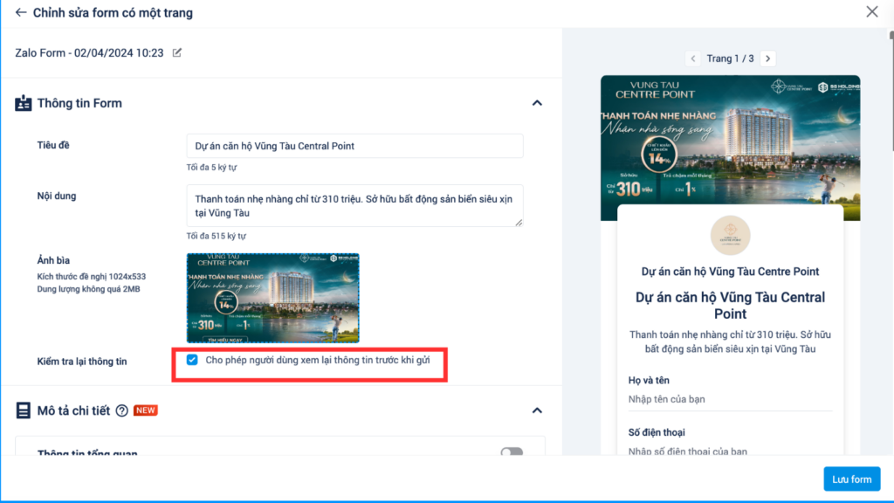Click the Lưu form button

coord(852,479)
